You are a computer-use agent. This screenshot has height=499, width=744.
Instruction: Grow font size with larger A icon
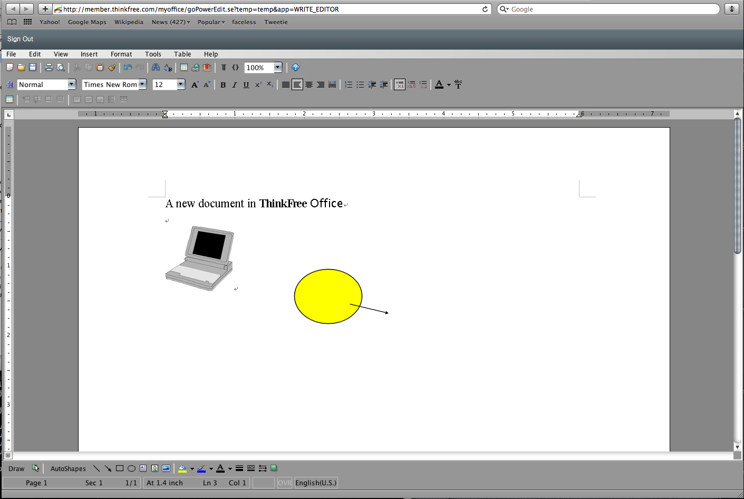(195, 84)
